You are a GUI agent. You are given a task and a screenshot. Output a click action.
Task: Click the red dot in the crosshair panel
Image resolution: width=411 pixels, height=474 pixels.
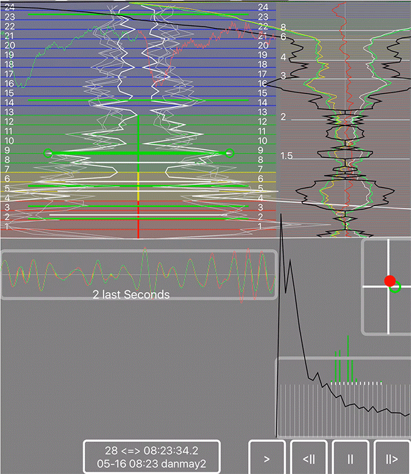click(390, 281)
